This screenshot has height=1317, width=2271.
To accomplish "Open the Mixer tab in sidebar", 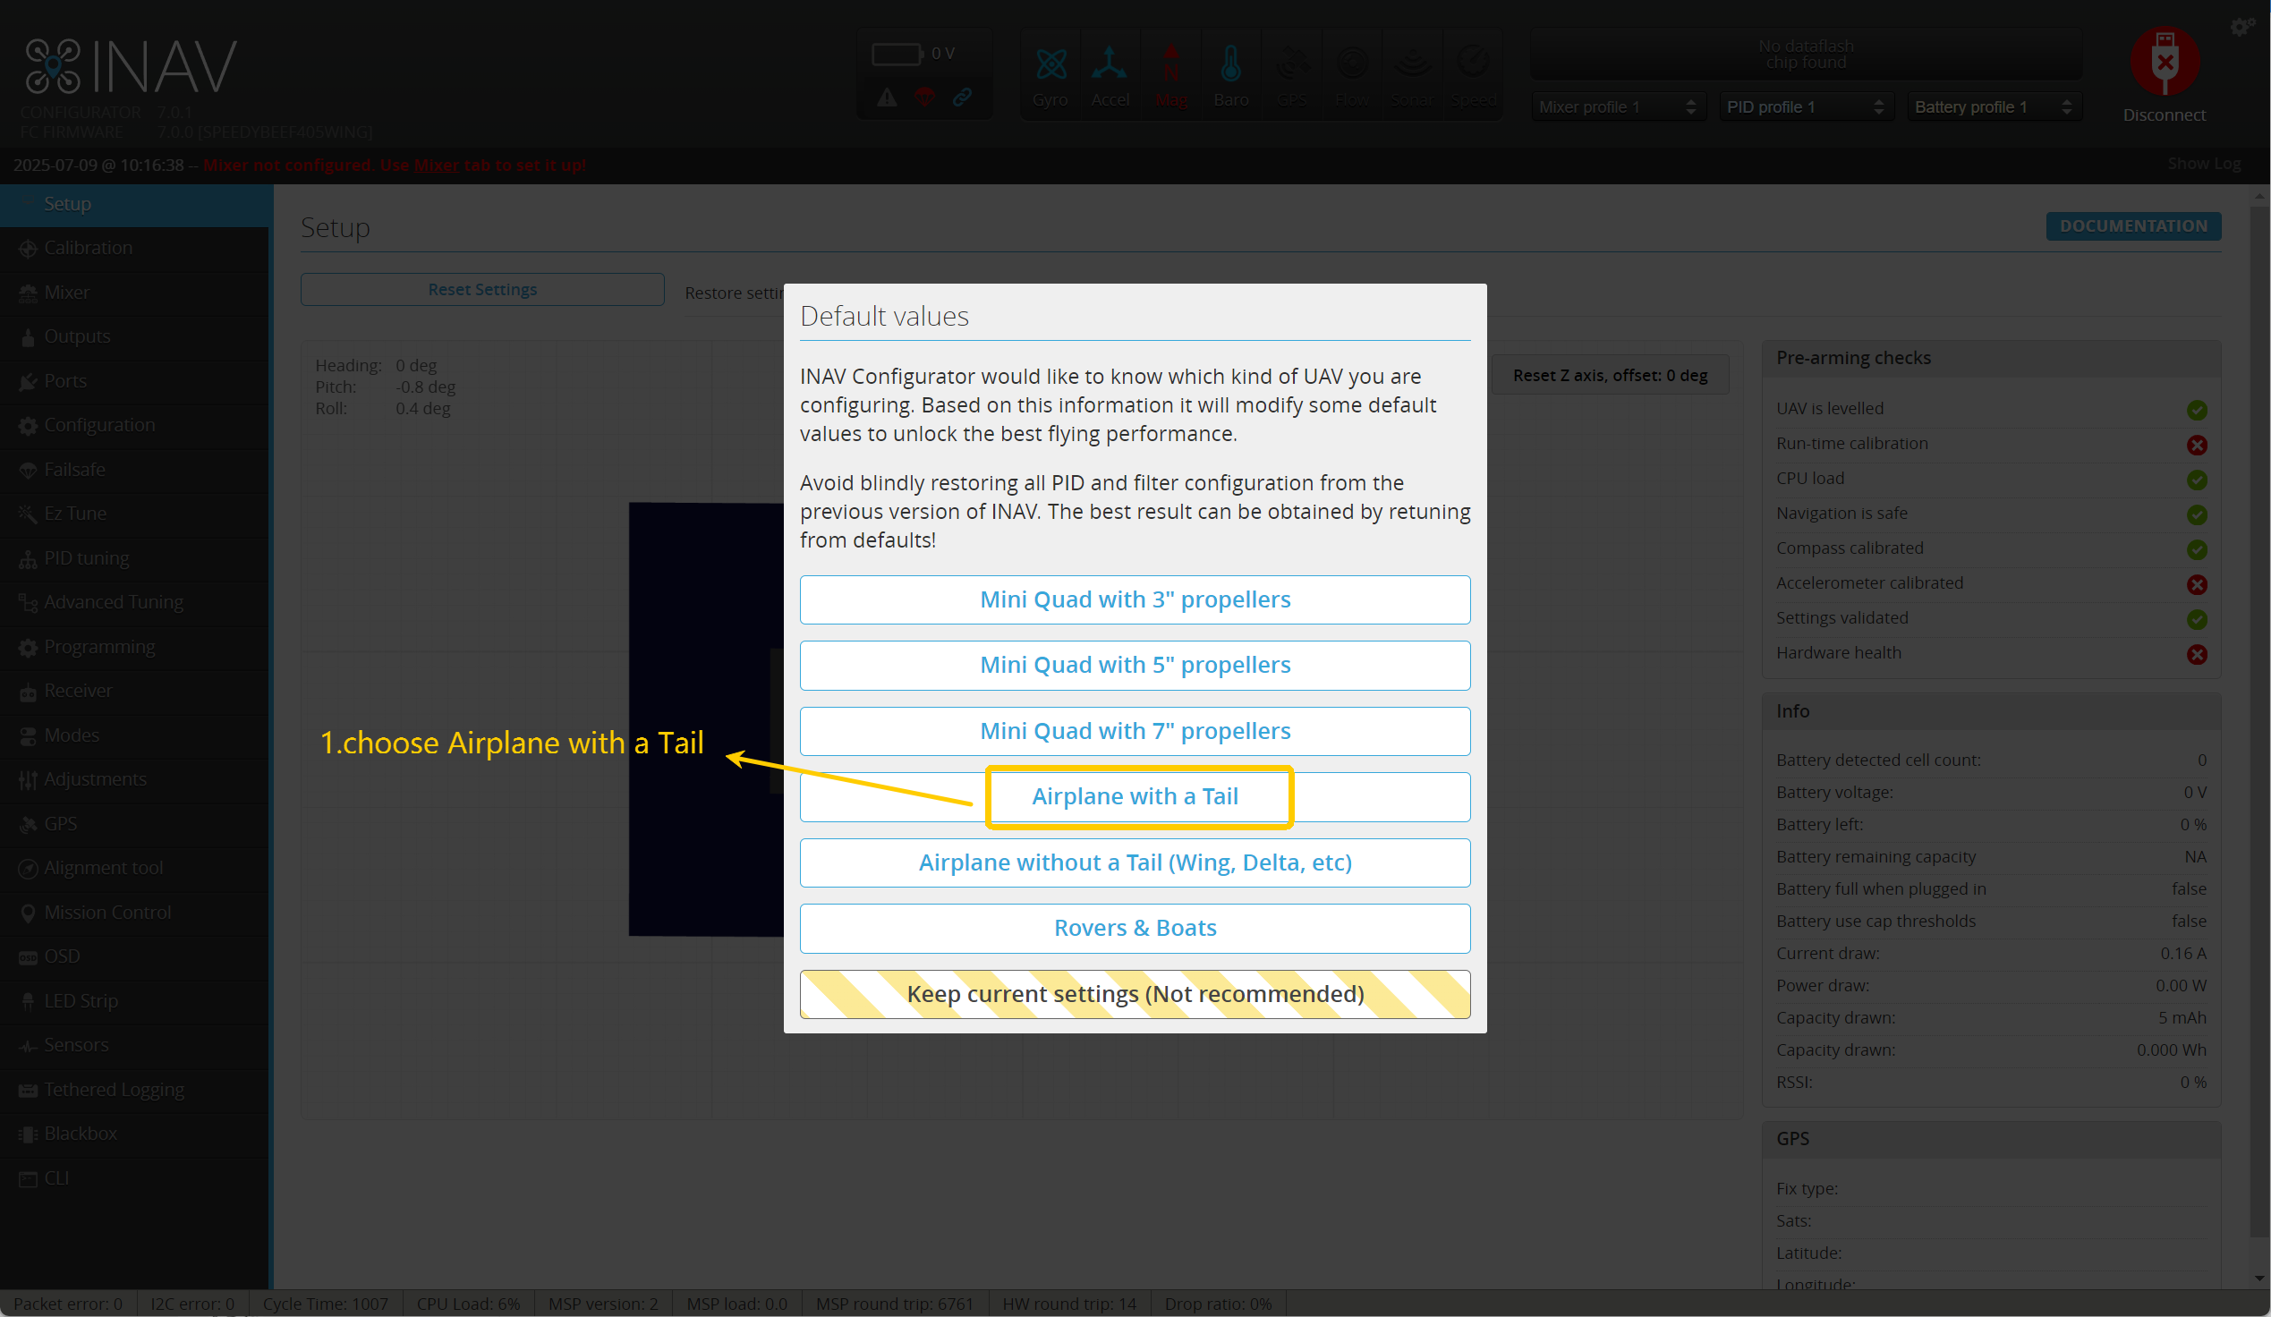I will point(135,293).
